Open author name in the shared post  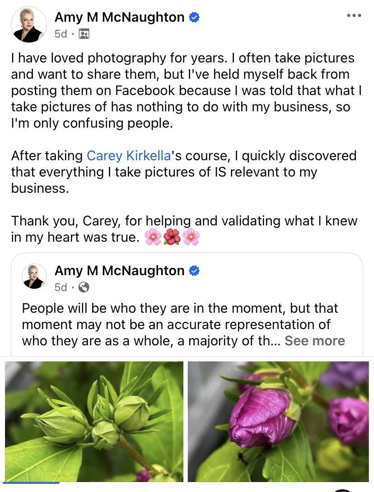(119, 271)
